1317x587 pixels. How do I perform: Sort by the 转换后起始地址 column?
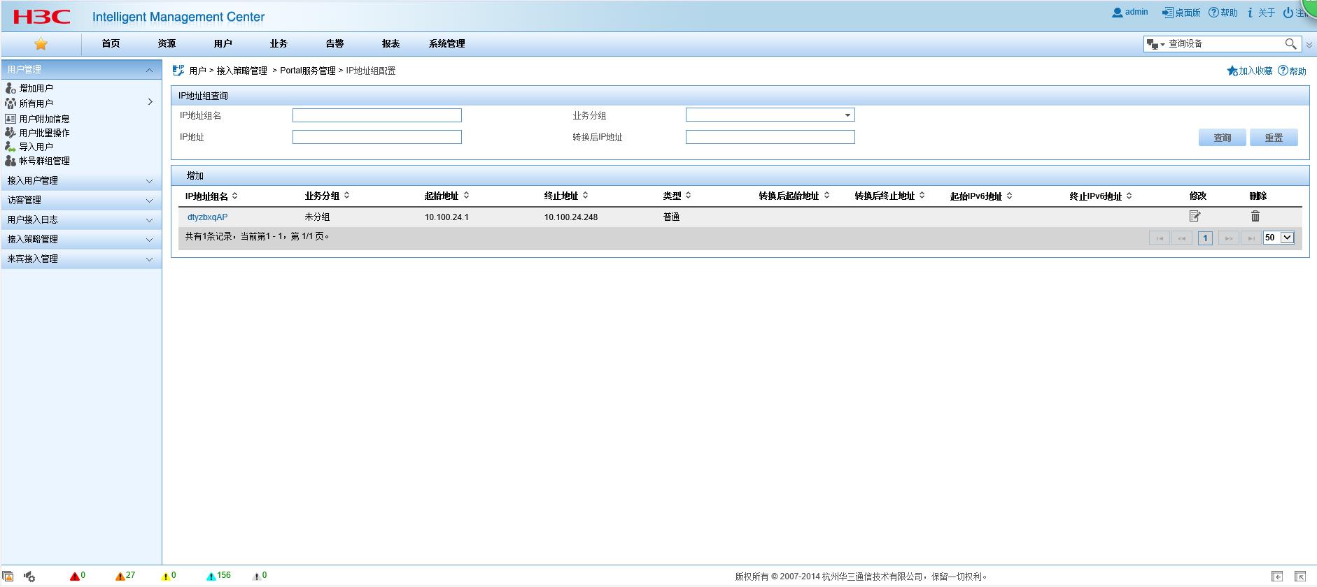(x=794, y=196)
